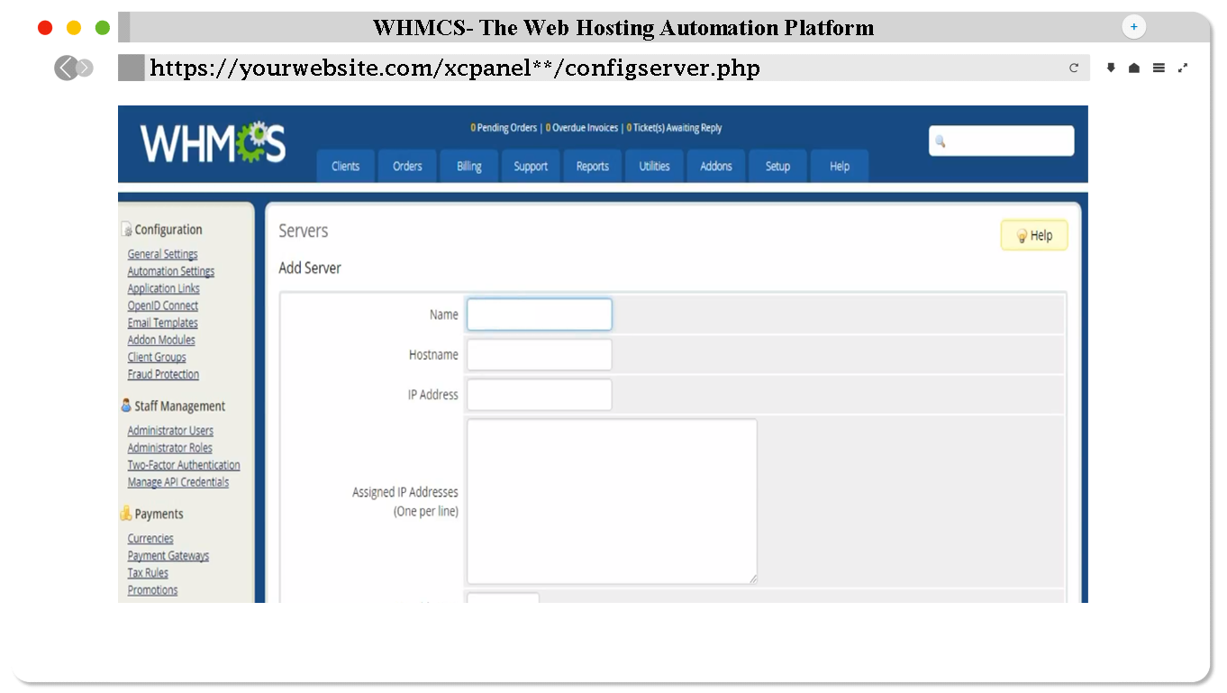
Task: Click Ticket(s) Awaiting Reply link
Action: [x=674, y=128]
